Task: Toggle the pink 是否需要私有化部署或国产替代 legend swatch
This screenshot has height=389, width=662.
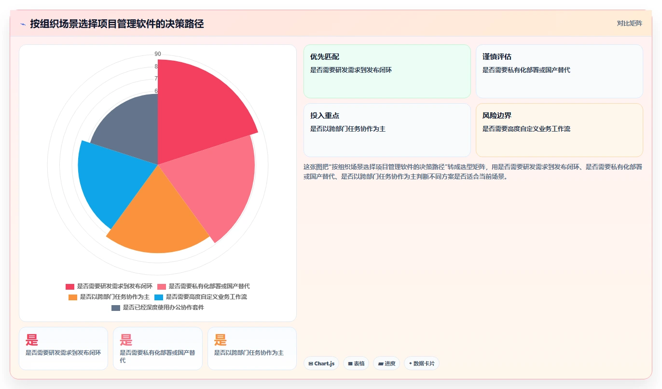Action: point(162,286)
